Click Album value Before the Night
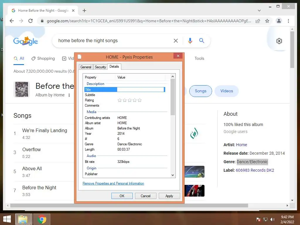Screen dimensions: 300x225 coord(129,128)
